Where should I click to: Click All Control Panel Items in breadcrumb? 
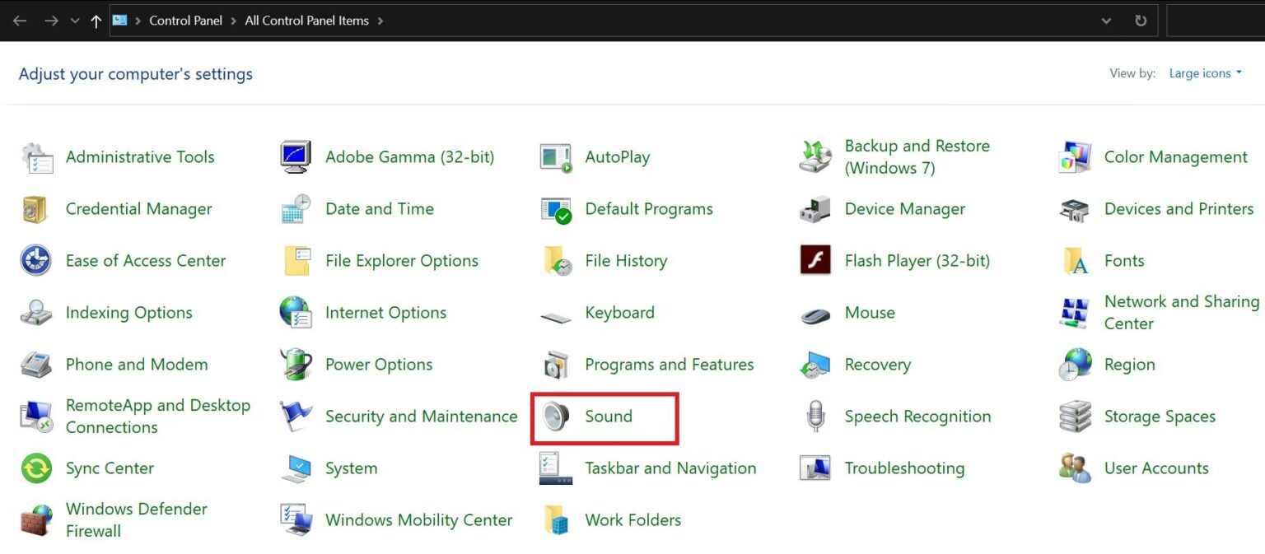(x=306, y=21)
